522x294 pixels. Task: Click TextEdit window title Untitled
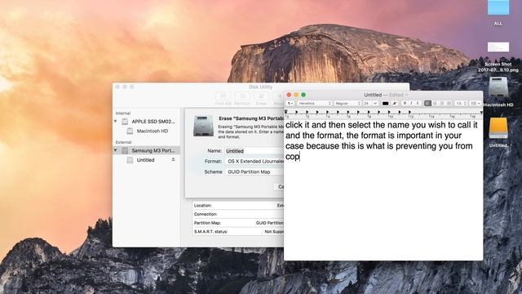coord(373,95)
